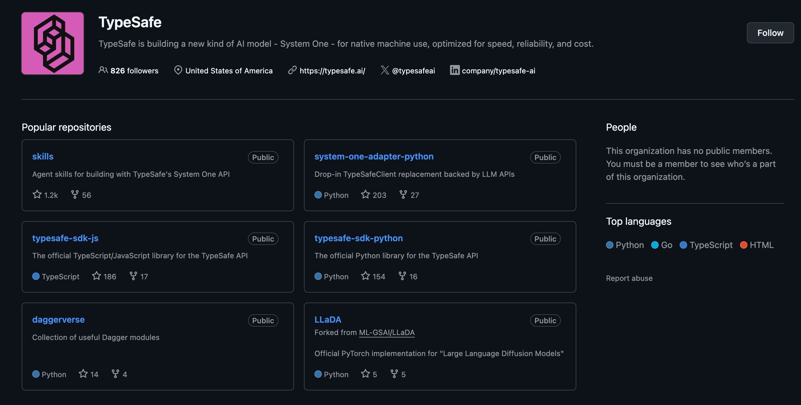
Task: Click the fork icon on typesafe-sdk-python
Action: click(x=402, y=276)
